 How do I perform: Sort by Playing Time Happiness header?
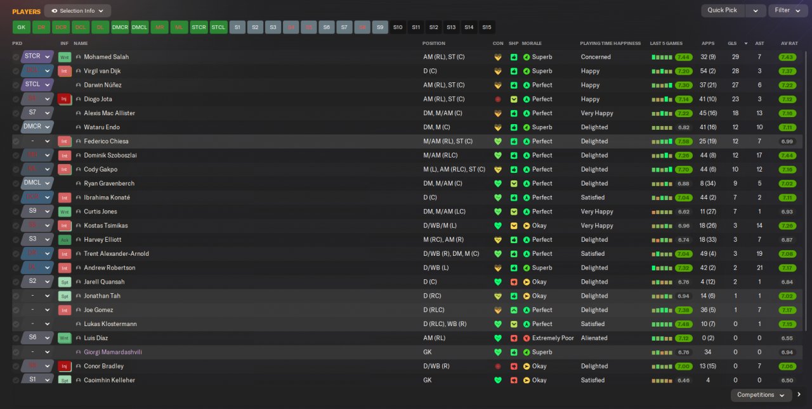[610, 44]
